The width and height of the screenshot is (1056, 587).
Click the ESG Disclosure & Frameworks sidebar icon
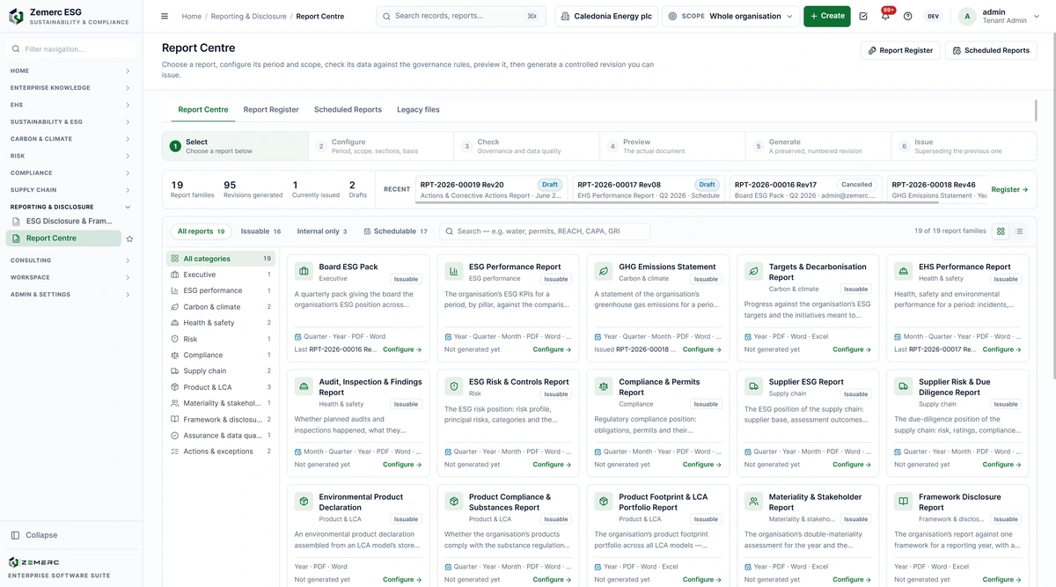(16, 221)
